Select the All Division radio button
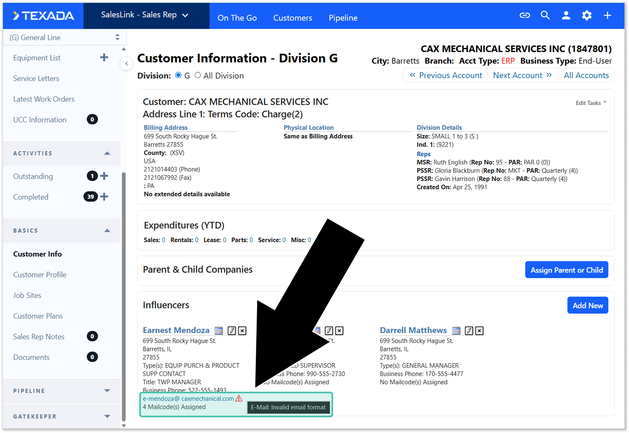The image size is (629, 433). [198, 75]
